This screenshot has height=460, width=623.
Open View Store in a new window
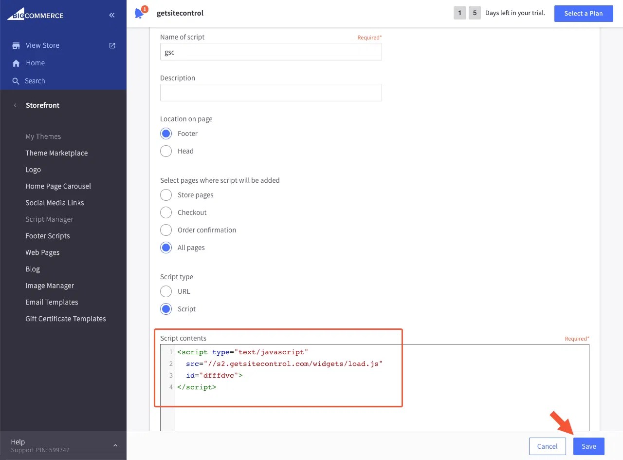[x=42, y=45]
